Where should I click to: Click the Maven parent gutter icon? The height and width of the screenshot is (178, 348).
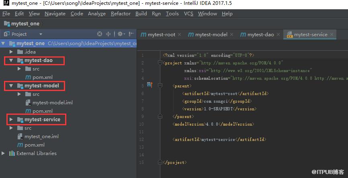point(150,85)
